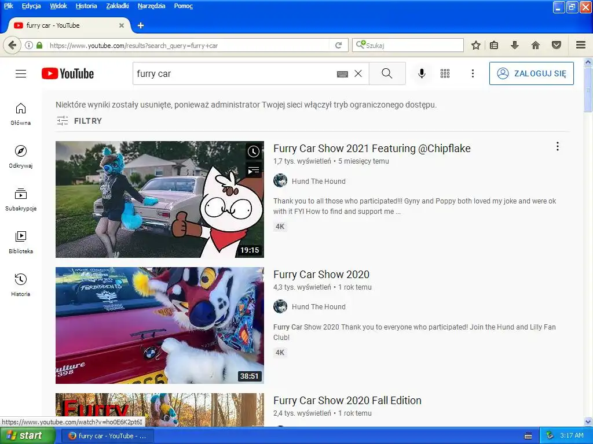Open the Firefox hamburger menu
593x444 pixels.
(x=581, y=45)
